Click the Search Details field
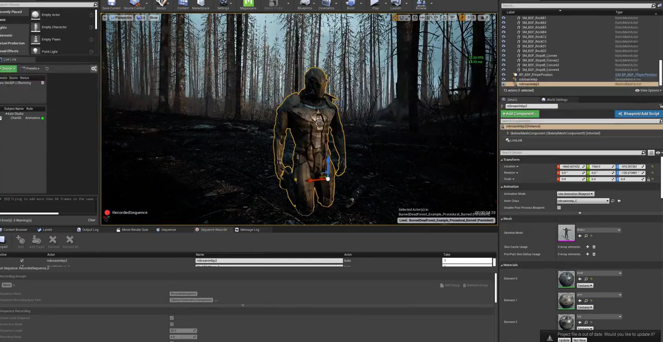This screenshot has width=663, height=342. tap(574, 153)
